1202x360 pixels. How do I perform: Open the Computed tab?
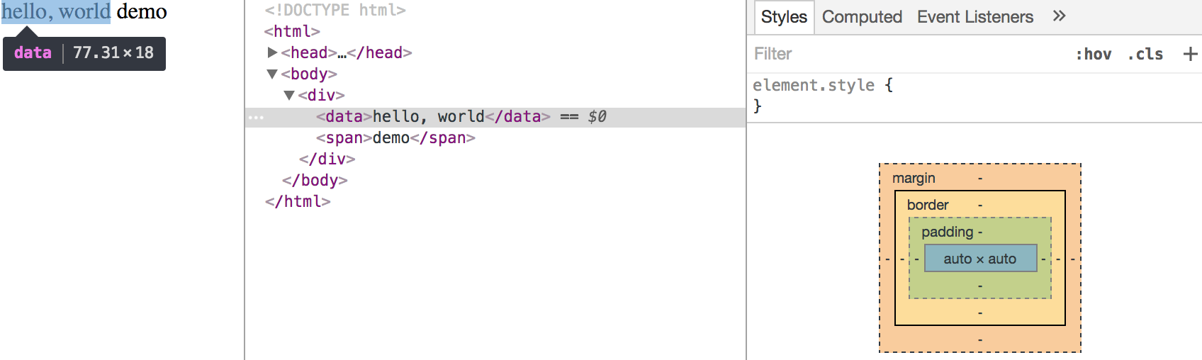click(x=862, y=17)
